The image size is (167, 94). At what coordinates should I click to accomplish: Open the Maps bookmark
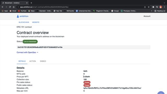point(31,11)
